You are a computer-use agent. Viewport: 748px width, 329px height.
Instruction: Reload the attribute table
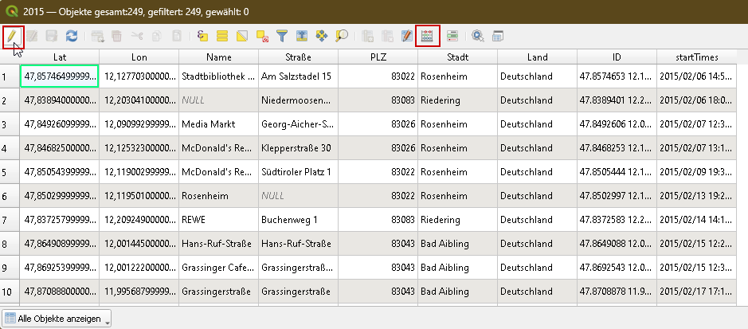coord(72,36)
